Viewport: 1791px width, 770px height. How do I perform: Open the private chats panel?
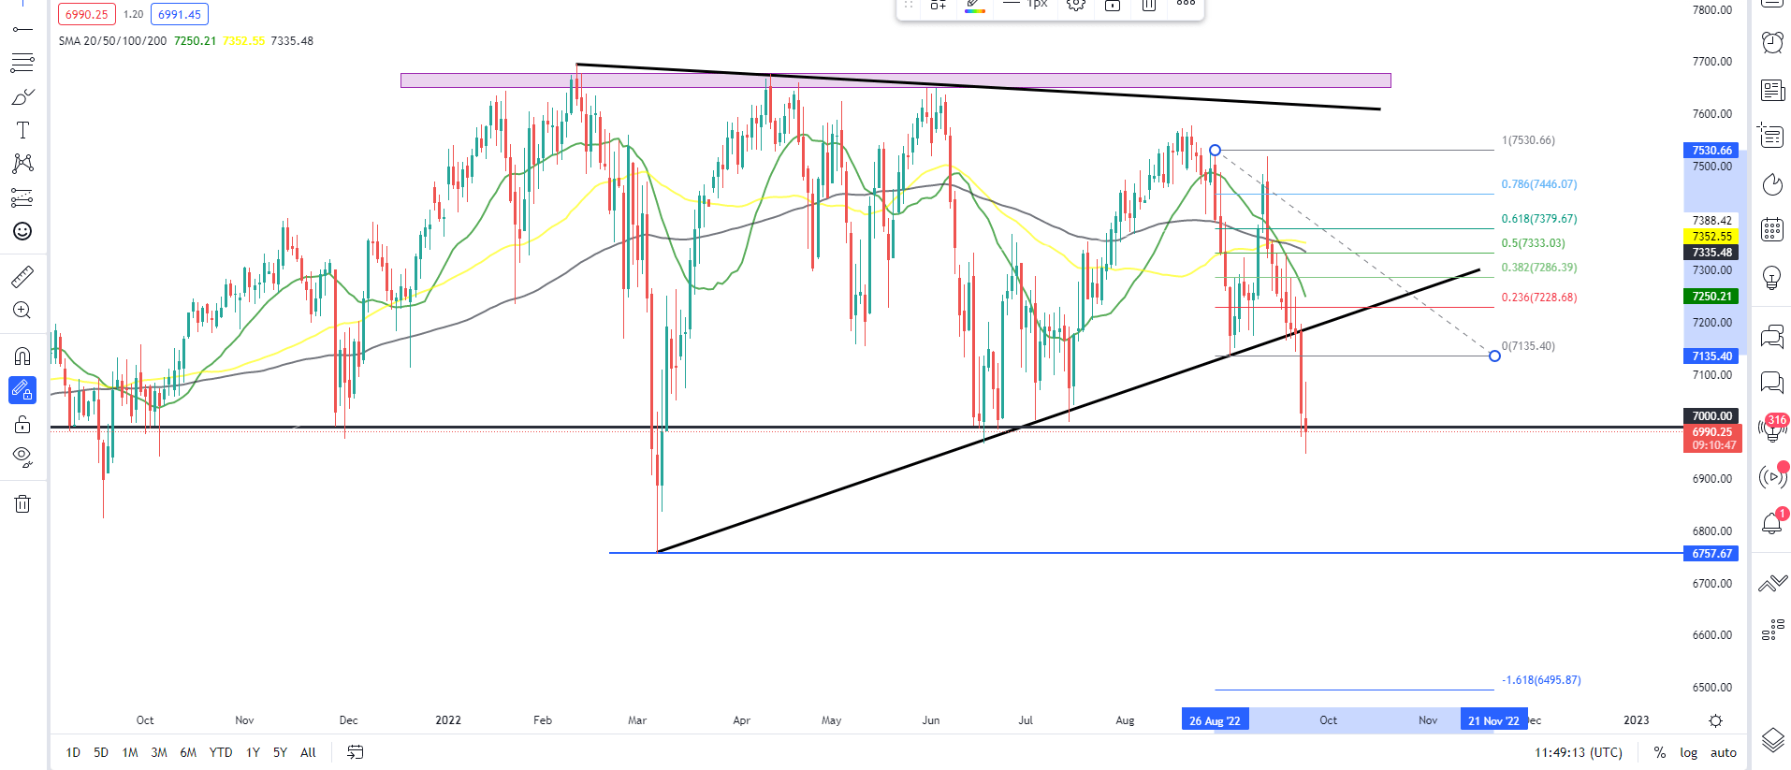(x=1772, y=382)
